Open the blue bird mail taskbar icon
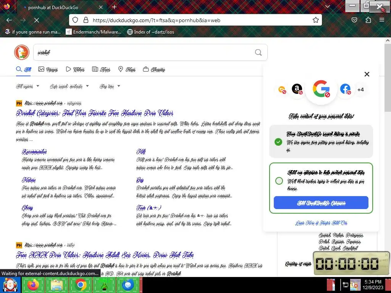The image size is (391, 293). click(128, 285)
